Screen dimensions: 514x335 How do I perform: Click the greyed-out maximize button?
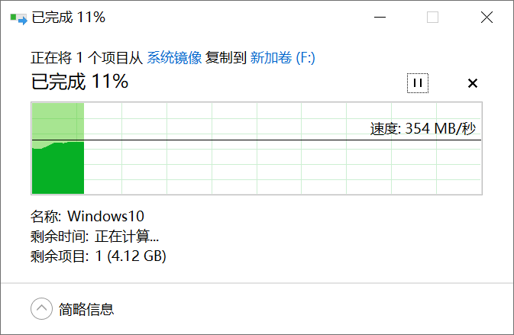[432, 18]
